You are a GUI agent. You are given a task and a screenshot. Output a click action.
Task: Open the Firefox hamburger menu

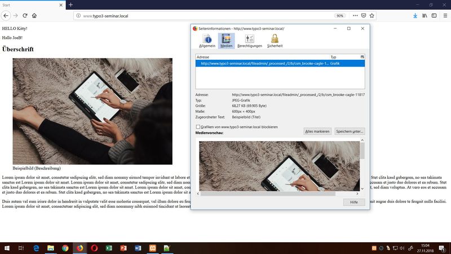tap(444, 16)
